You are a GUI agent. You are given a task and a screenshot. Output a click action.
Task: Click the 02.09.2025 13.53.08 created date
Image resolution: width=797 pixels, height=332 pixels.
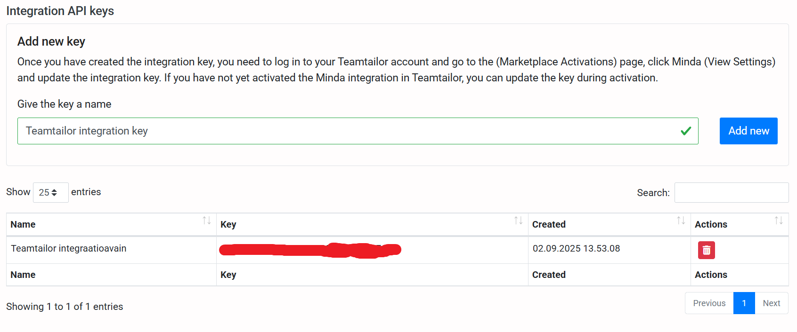576,248
